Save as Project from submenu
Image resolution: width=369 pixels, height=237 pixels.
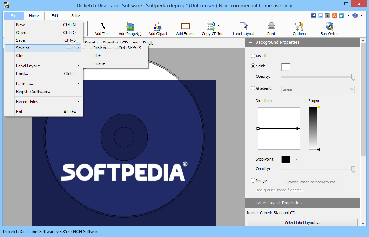pyautogui.click(x=115, y=48)
